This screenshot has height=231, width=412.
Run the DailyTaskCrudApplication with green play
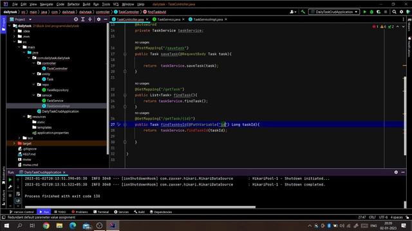point(364,12)
